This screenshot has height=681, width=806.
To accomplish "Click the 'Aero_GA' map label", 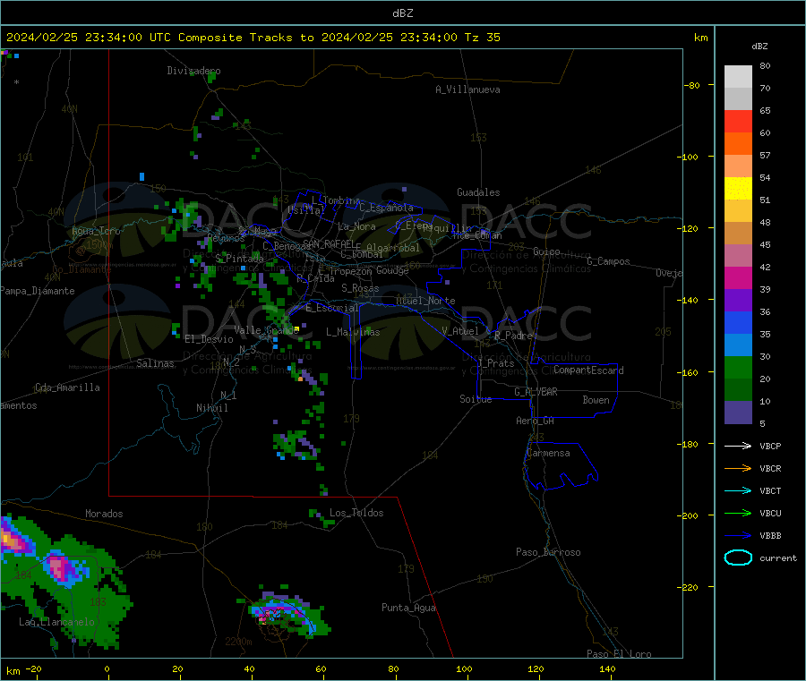I will (x=536, y=421).
